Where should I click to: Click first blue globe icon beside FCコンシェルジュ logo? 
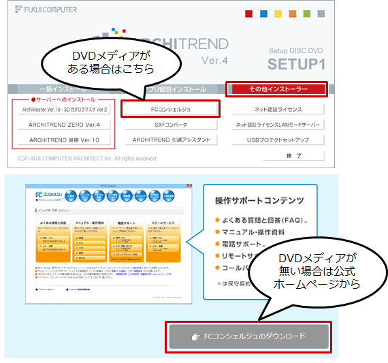71,196
